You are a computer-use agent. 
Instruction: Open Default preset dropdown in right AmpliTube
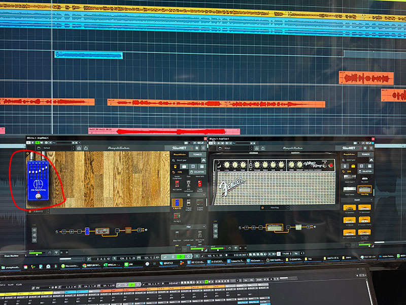tap(237, 148)
